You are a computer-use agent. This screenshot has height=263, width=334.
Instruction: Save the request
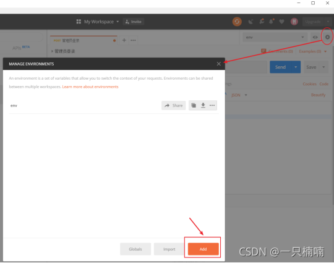[x=311, y=67]
